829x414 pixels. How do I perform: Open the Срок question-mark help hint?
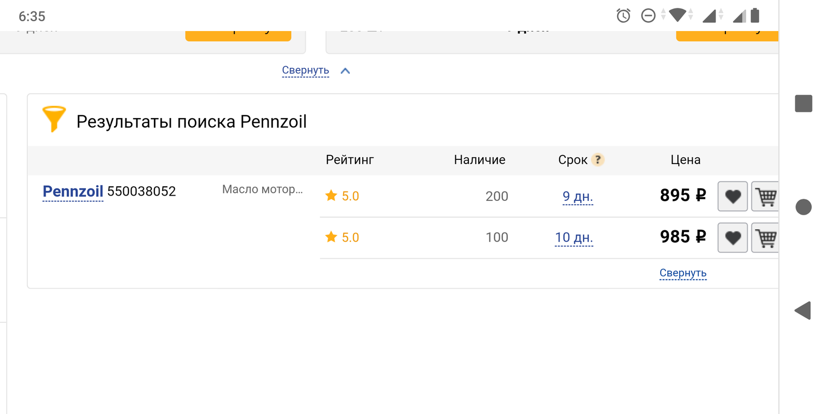pos(598,159)
